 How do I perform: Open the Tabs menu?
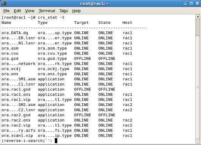click(64, 11)
